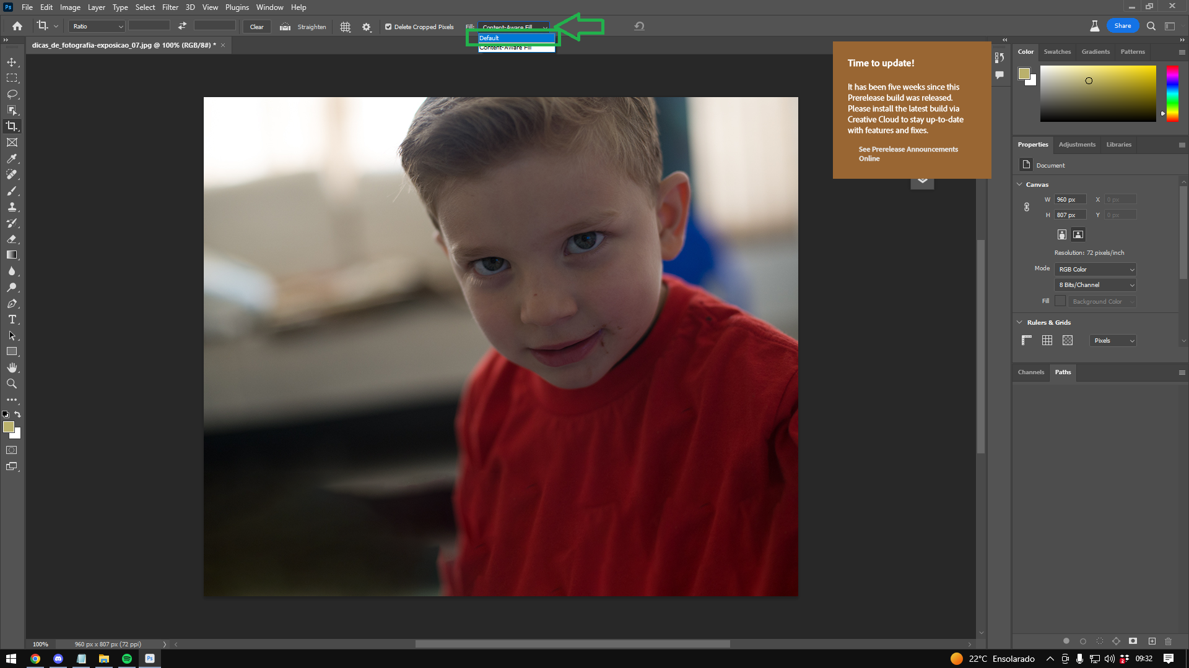Image resolution: width=1189 pixels, height=668 pixels.
Task: Open the Paths panel tab
Action: 1063,371
